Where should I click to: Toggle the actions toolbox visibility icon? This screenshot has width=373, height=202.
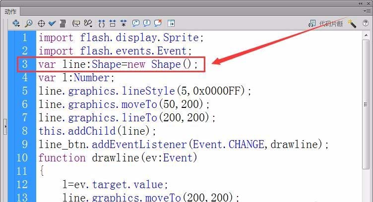[171, 23]
